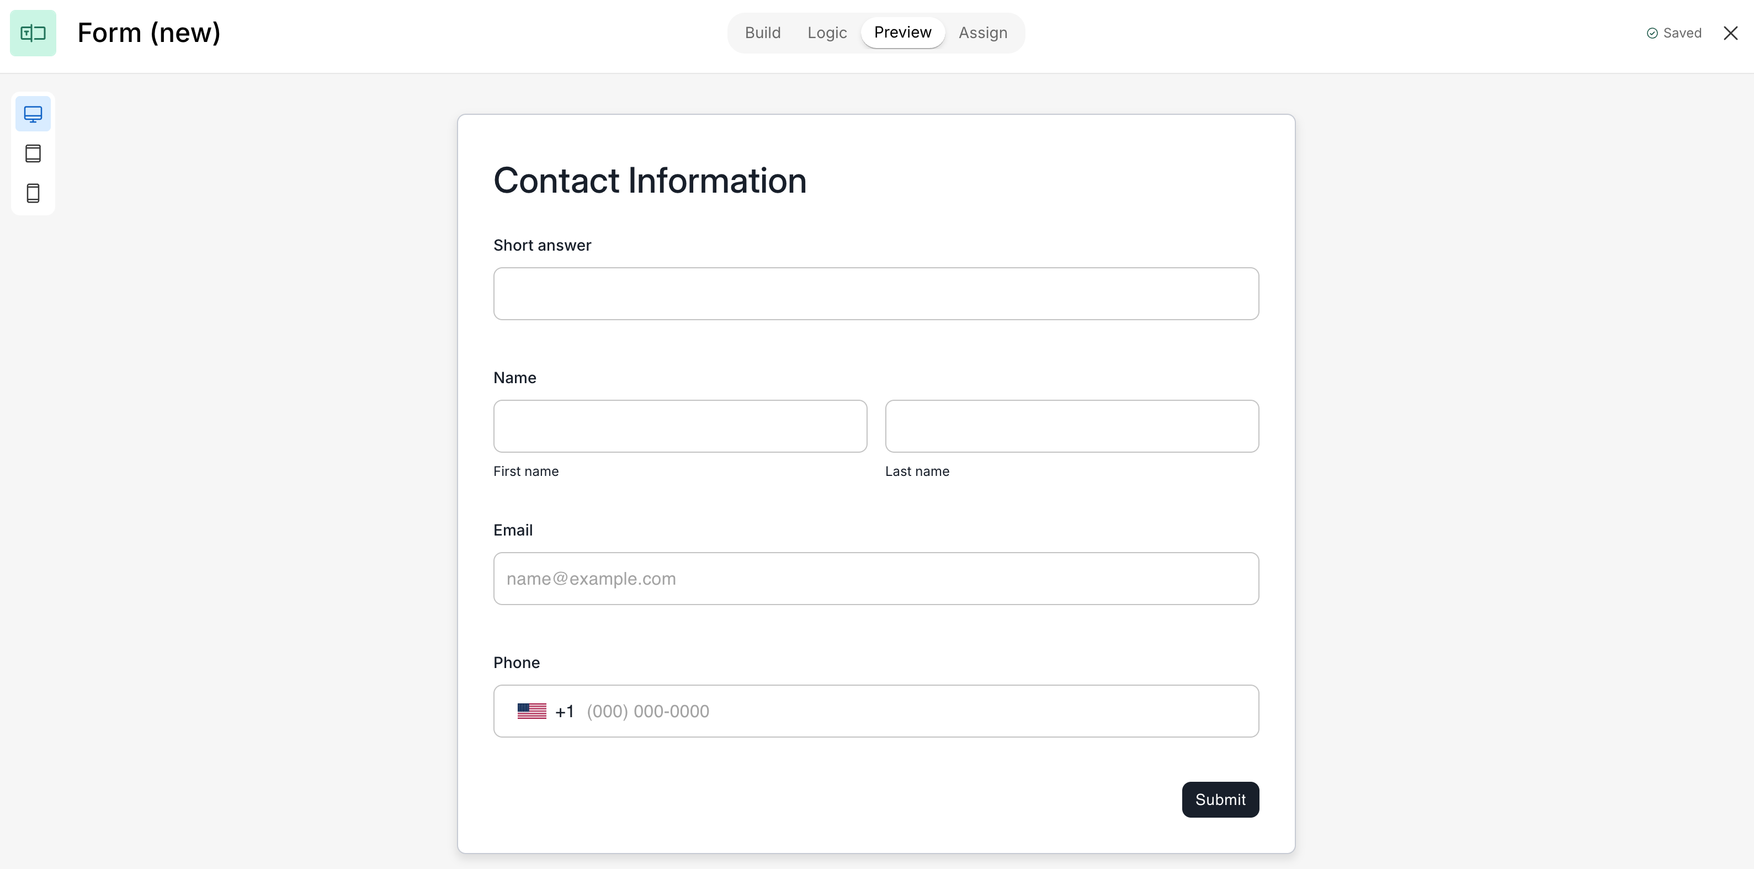Select the Preview tab
This screenshot has width=1754, height=869.
(902, 33)
